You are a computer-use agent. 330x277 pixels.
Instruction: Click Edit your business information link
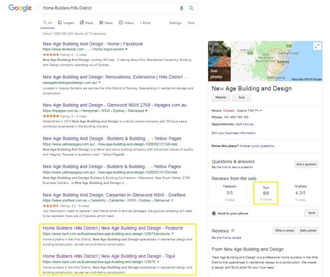point(233,133)
